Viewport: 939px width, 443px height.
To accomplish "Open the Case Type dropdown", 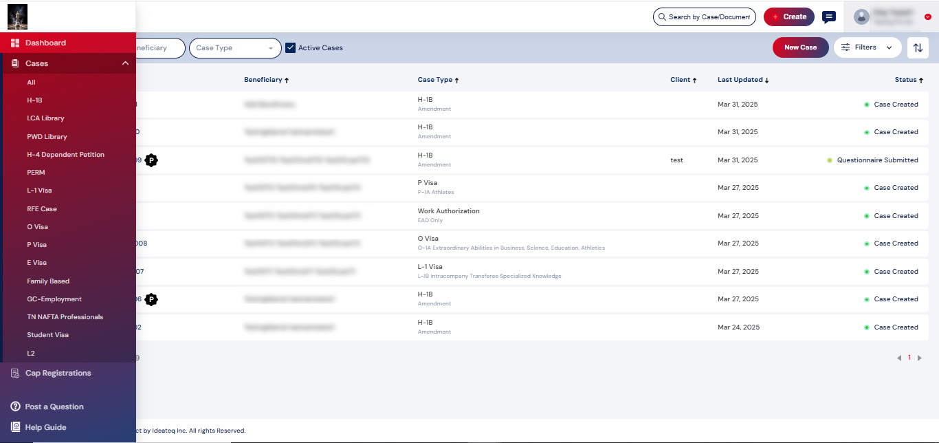I will (235, 48).
